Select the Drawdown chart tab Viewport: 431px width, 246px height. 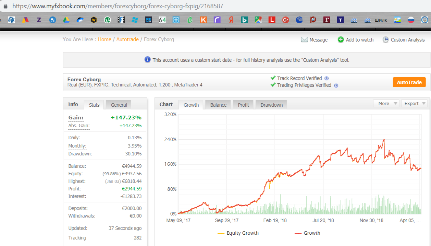click(x=271, y=105)
